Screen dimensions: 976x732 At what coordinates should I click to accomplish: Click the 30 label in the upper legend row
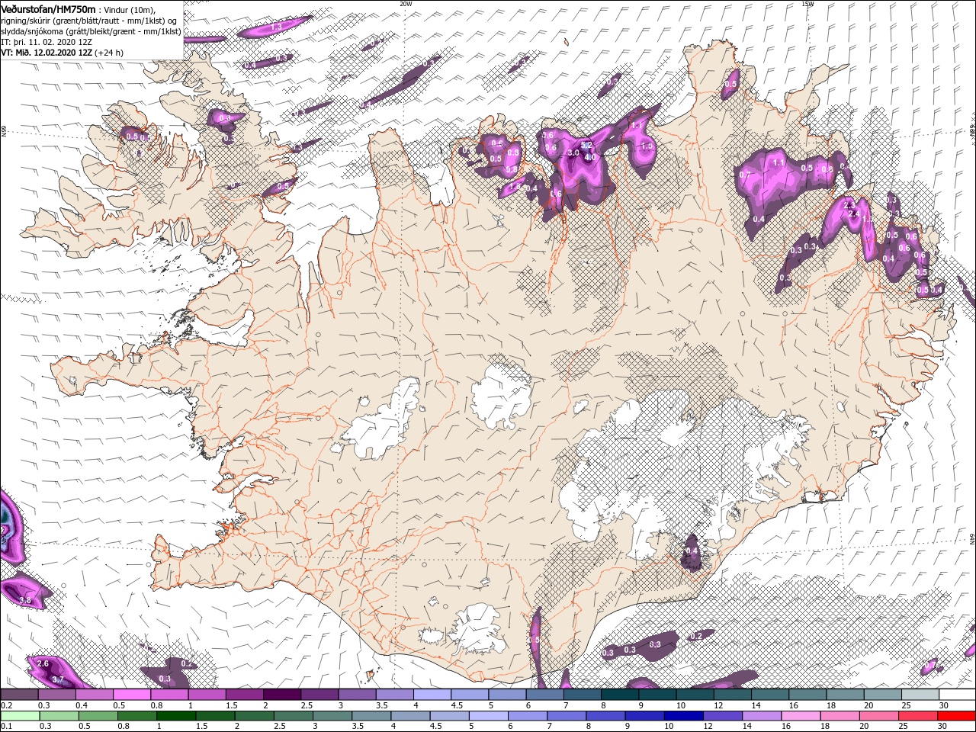pyautogui.click(x=943, y=705)
